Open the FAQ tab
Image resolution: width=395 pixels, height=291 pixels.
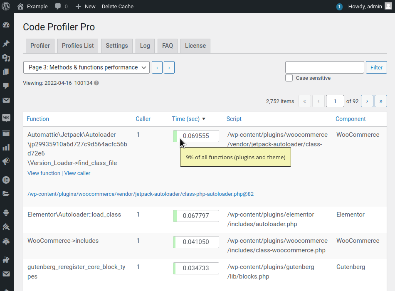coord(168,46)
